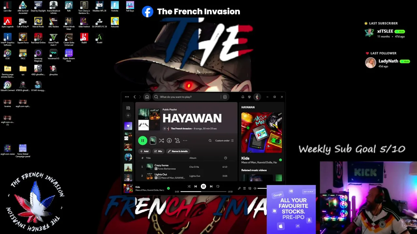Launch Dead by Daylight from the desktop
417x234 pixels.
(x=38, y=6)
